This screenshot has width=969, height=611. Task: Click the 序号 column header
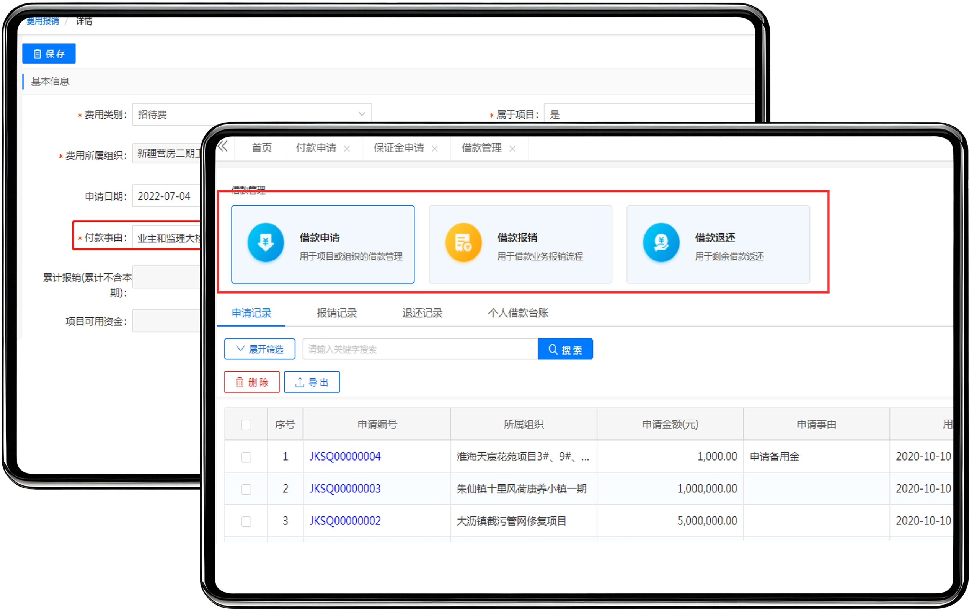[285, 424]
